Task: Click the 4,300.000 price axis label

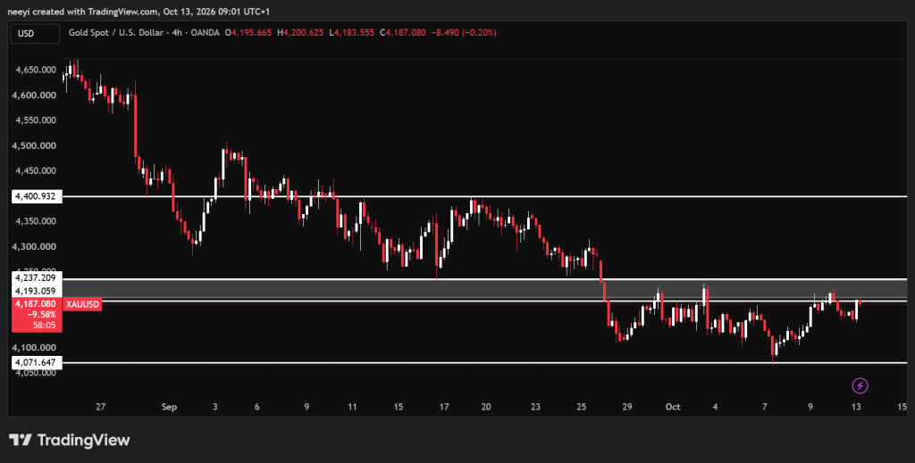Action: pos(34,246)
